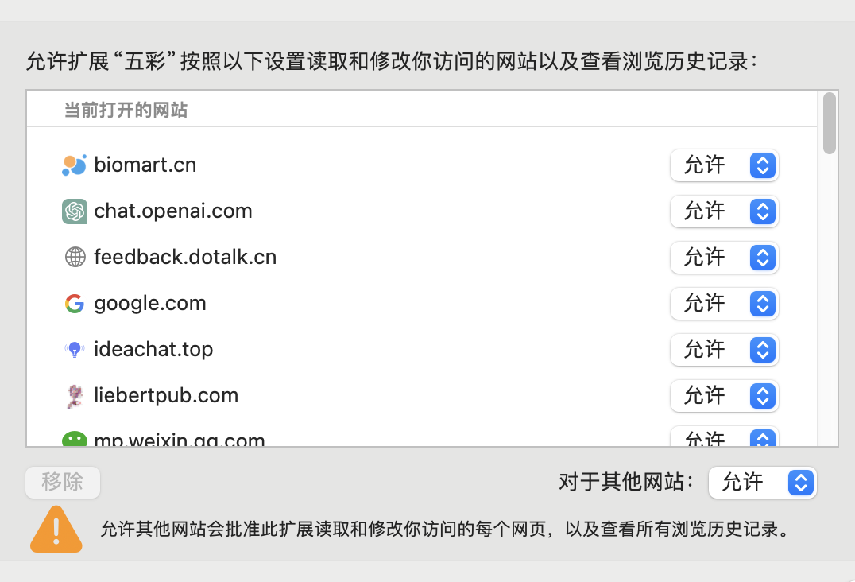Click the orange warning triangle icon
Image resolution: width=855 pixels, height=582 pixels.
[56, 529]
